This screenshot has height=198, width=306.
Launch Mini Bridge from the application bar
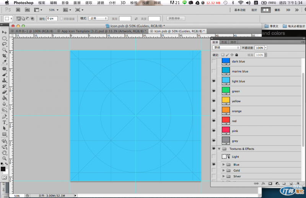pyautogui.click(x=27, y=10)
